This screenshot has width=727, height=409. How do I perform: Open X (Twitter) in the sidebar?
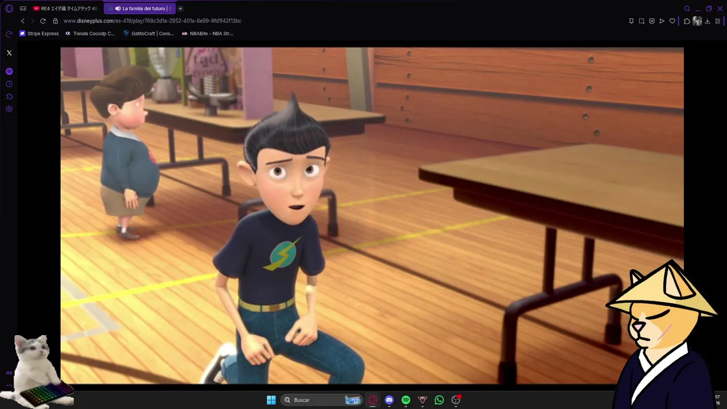coord(9,53)
